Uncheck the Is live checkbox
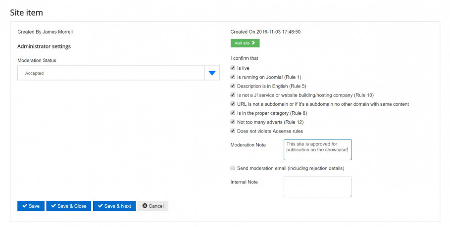The height and width of the screenshot is (227, 450). [233, 68]
